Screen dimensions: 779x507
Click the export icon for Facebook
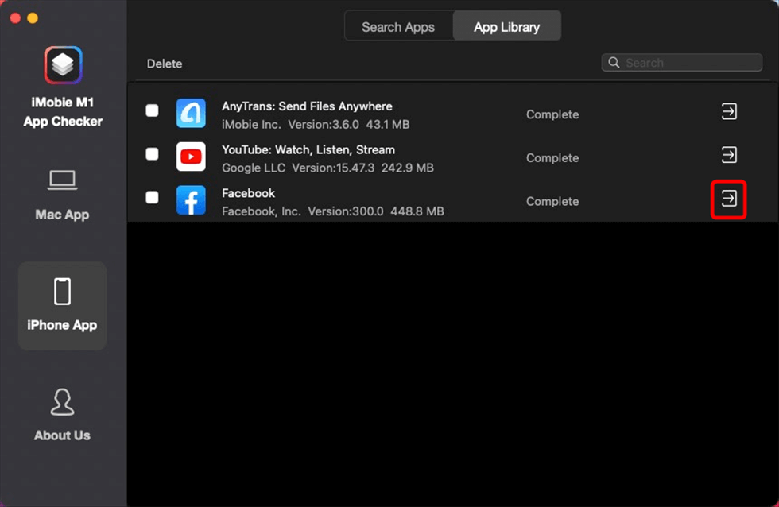(x=728, y=199)
